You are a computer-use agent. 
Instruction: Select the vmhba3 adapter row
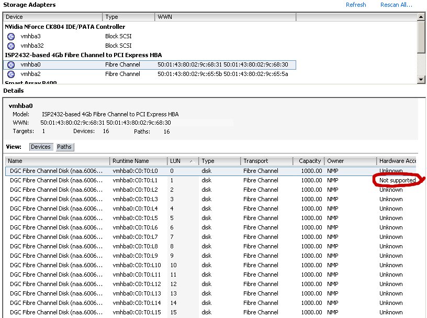tap(150, 36)
